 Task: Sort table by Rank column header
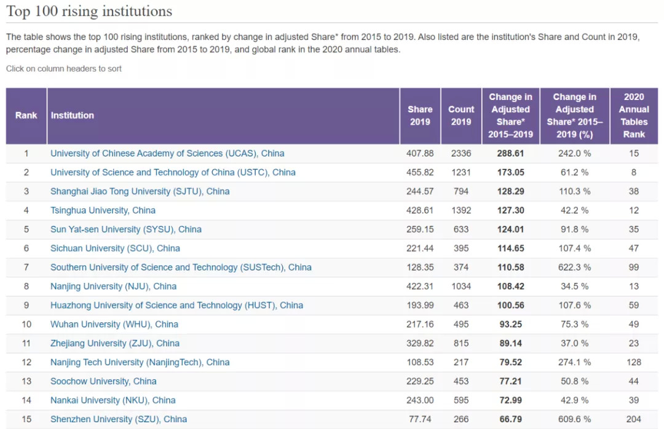26,115
